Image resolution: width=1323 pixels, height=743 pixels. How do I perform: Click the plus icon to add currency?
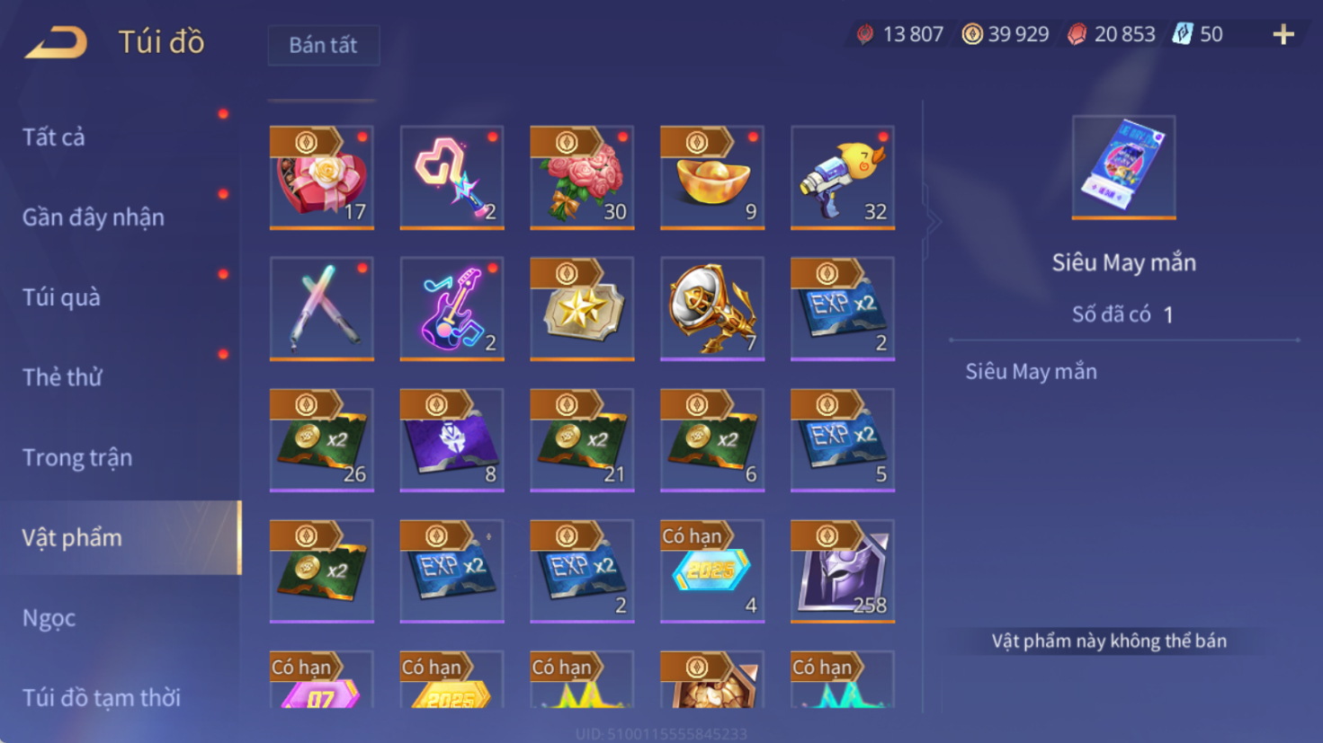[x=1283, y=35]
